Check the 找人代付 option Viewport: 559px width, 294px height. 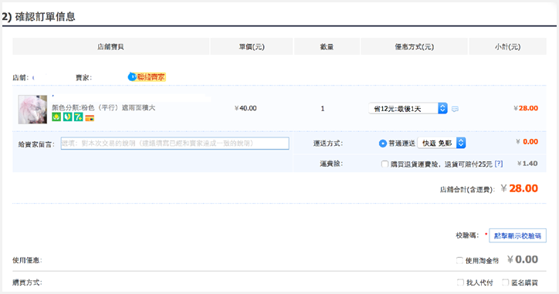[x=461, y=282]
